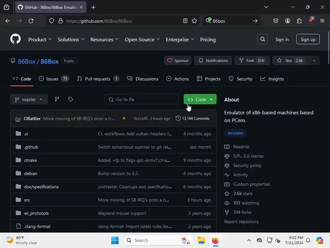
Task: Open the uBlock extension icon with badge 7
Action: click(x=311, y=20)
